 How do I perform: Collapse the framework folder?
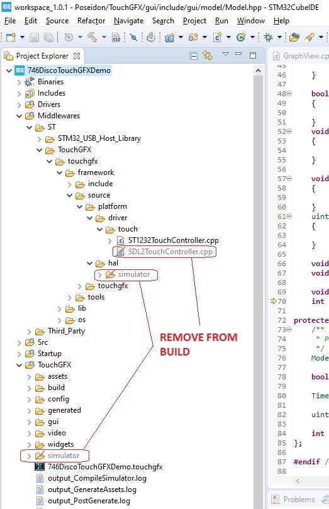[x=59, y=172]
